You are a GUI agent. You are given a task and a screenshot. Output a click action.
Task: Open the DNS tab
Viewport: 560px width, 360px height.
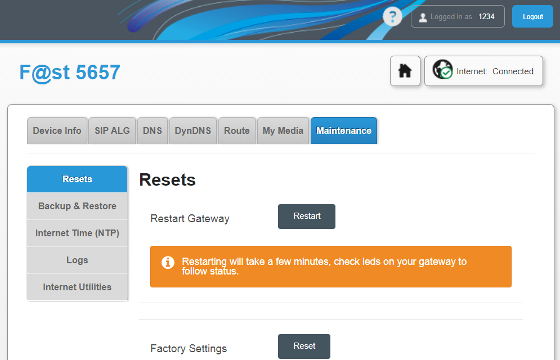coord(153,130)
